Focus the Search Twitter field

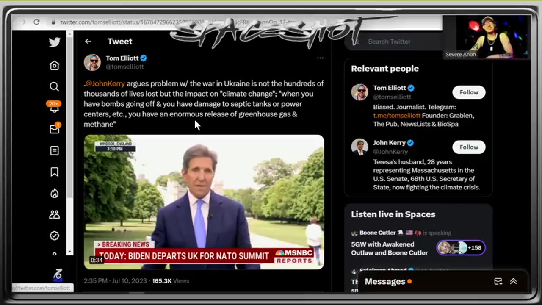pos(394,42)
